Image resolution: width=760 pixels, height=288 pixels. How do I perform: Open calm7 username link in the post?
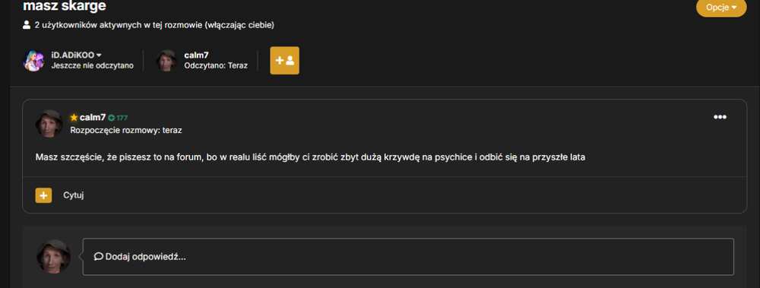(93, 117)
